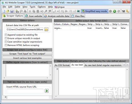
Task: Browse for CSV path folder icon
Action: 46,29
